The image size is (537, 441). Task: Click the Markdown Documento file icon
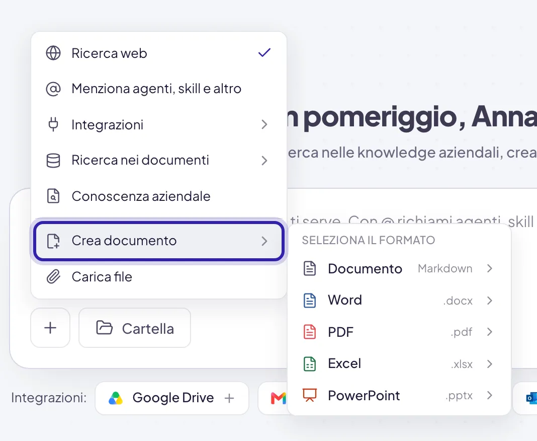(x=310, y=268)
